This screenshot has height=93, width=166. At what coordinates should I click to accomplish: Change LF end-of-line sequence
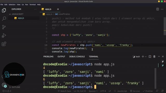pyautogui.click(x=110, y=91)
